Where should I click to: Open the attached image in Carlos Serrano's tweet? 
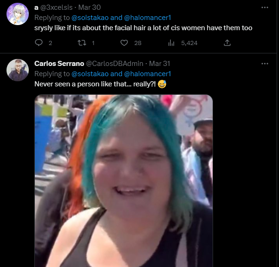point(123,181)
